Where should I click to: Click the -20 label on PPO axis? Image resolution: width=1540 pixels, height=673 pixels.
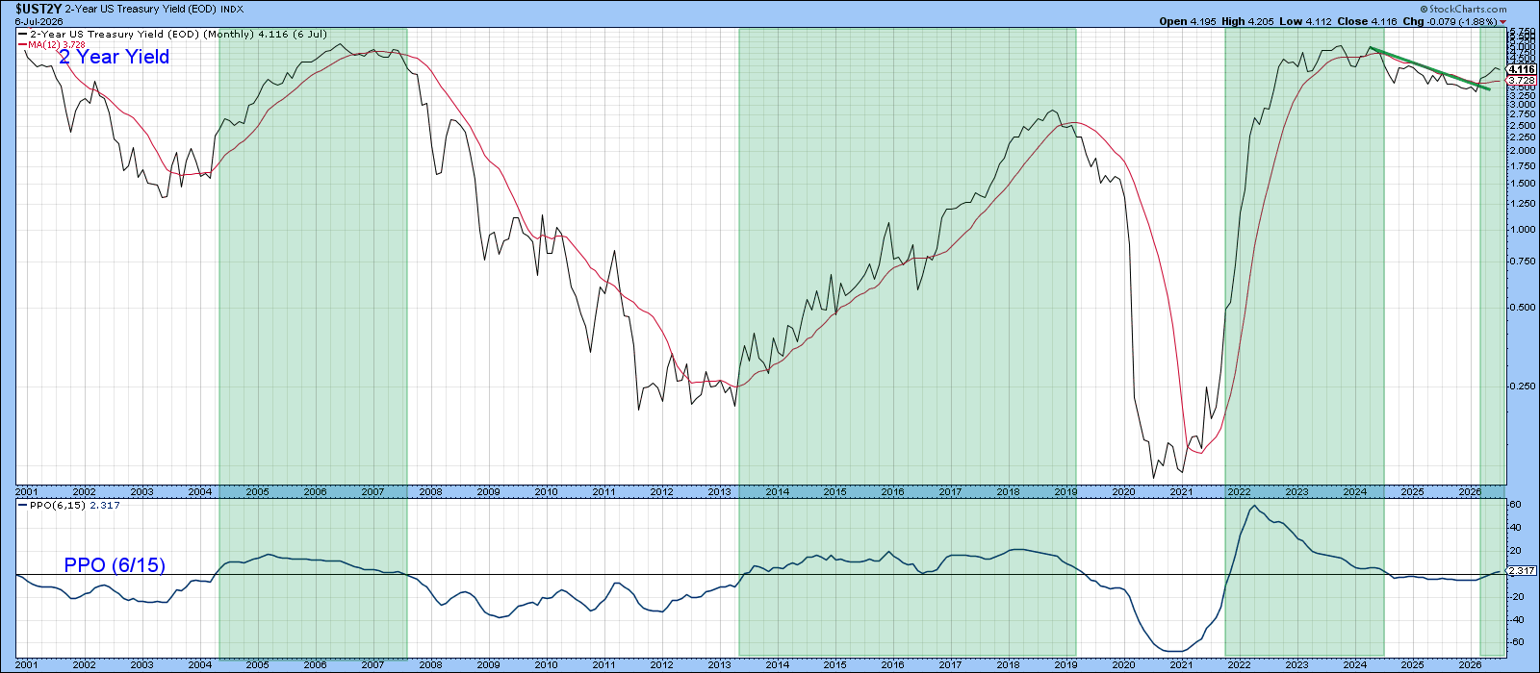point(1516,596)
